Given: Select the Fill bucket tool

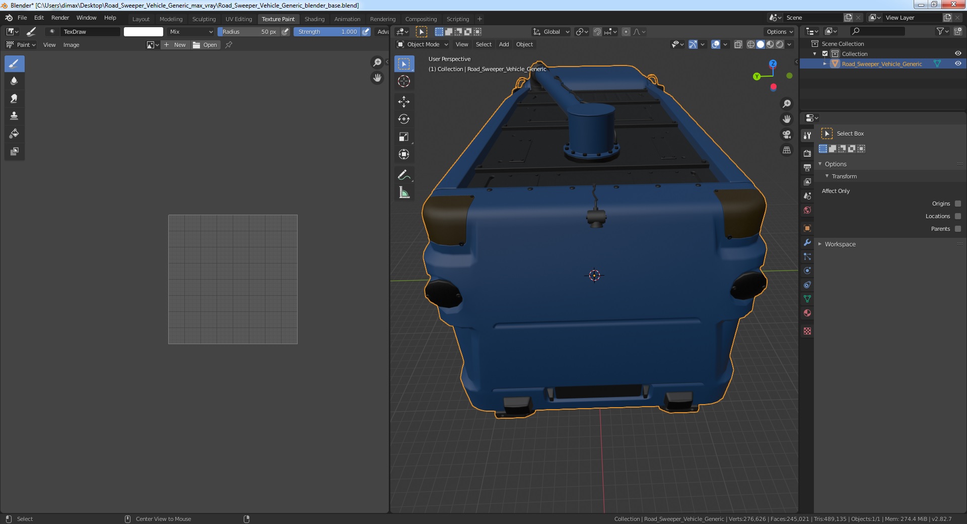Looking at the screenshot, I should [14, 134].
